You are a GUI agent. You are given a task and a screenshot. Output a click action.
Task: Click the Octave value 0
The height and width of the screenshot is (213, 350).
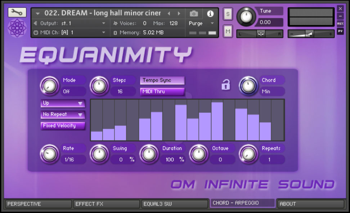pyautogui.click(x=222, y=160)
